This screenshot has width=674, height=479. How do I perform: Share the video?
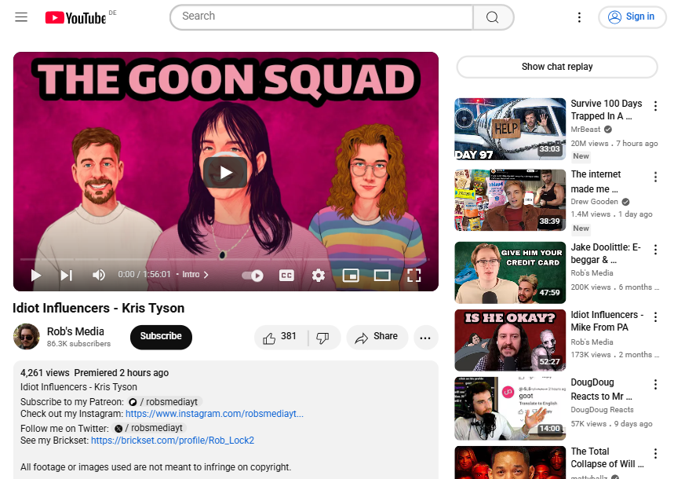(377, 337)
